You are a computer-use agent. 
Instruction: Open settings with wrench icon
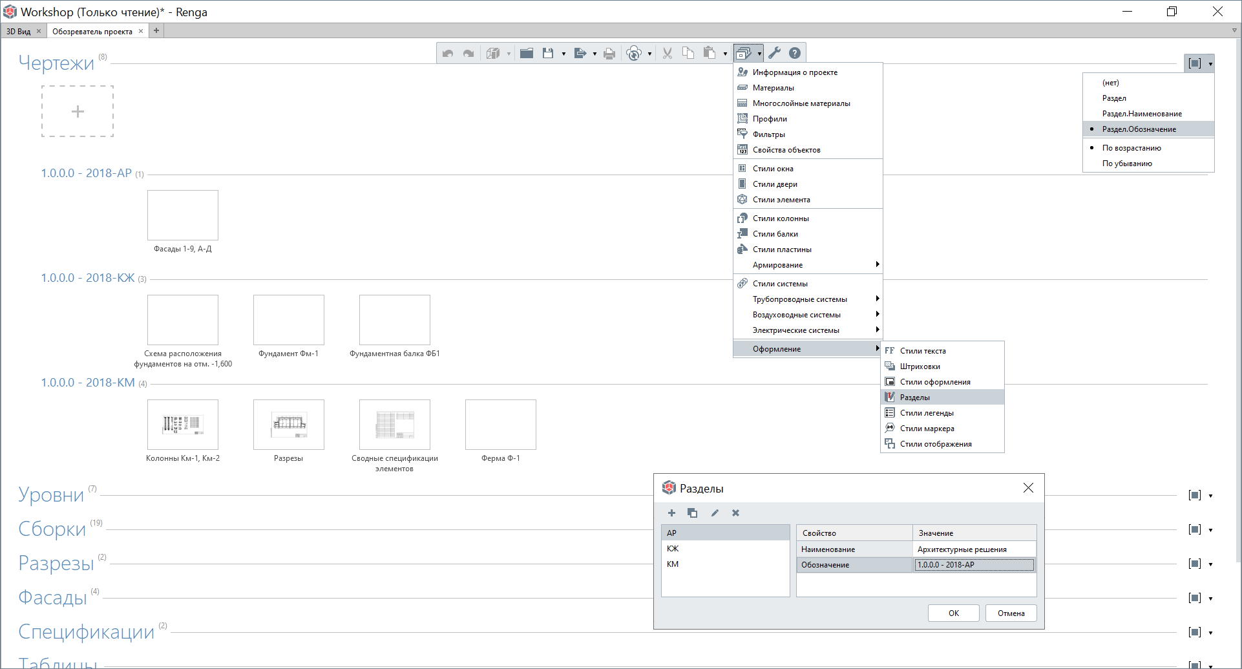pyautogui.click(x=775, y=54)
